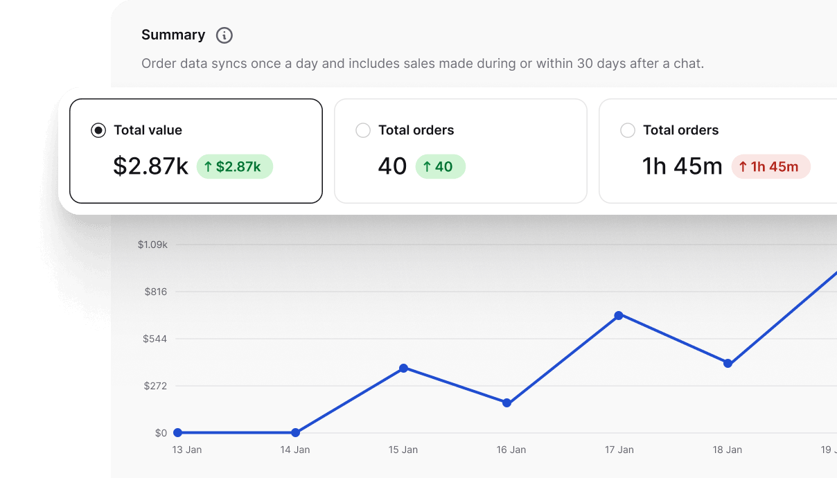
Task: Click the 18 Jan data point on the line
Action: click(x=728, y=362)
